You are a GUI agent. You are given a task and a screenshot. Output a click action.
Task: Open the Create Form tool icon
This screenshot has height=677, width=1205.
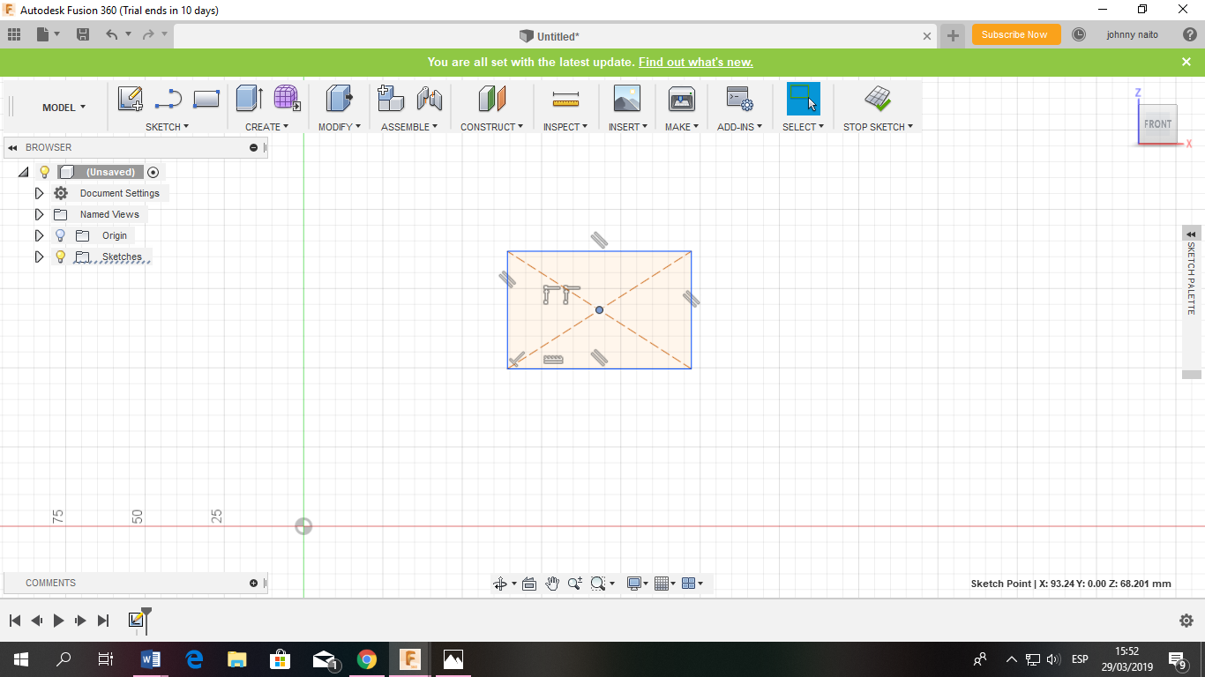287,98
